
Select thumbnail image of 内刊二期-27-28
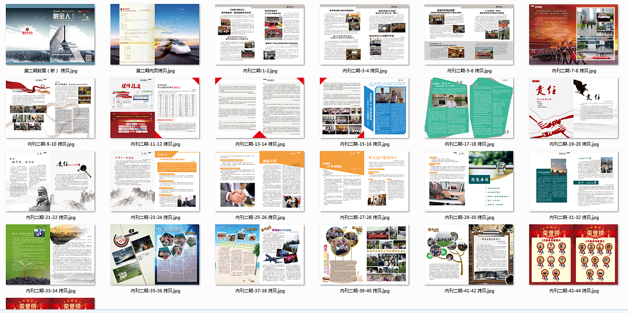364,181
